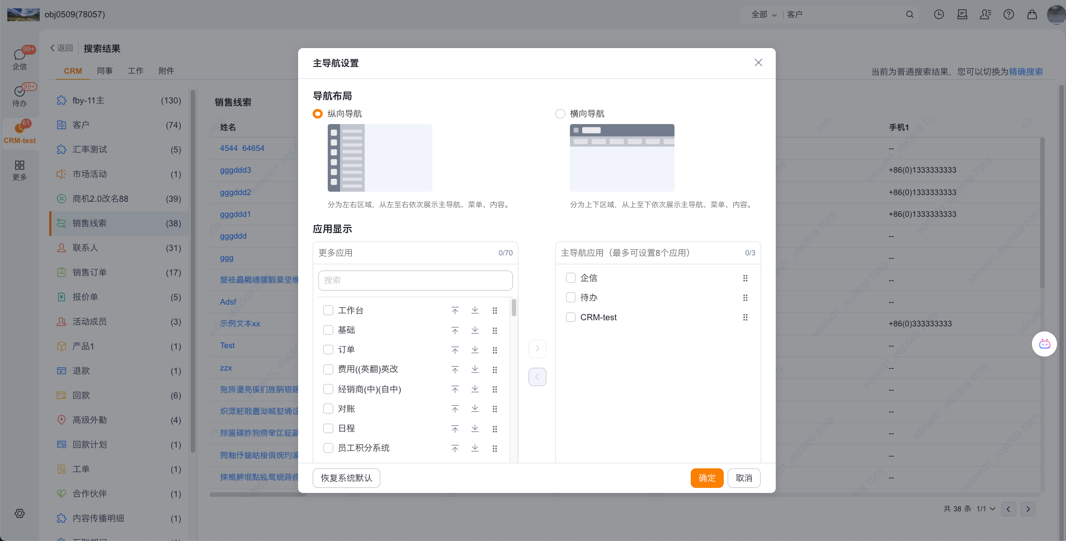The width and height of the screenshot is (1066, 541).
Task: Click the 搜索 field in 更多应用
Action: (x=415, y=281)
